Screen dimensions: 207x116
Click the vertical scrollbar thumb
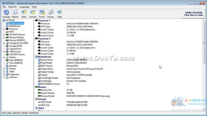click(204, 43)
